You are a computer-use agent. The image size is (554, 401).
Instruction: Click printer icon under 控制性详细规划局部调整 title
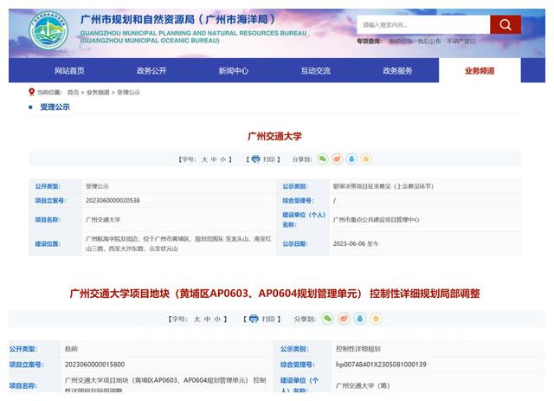(254, 319)
